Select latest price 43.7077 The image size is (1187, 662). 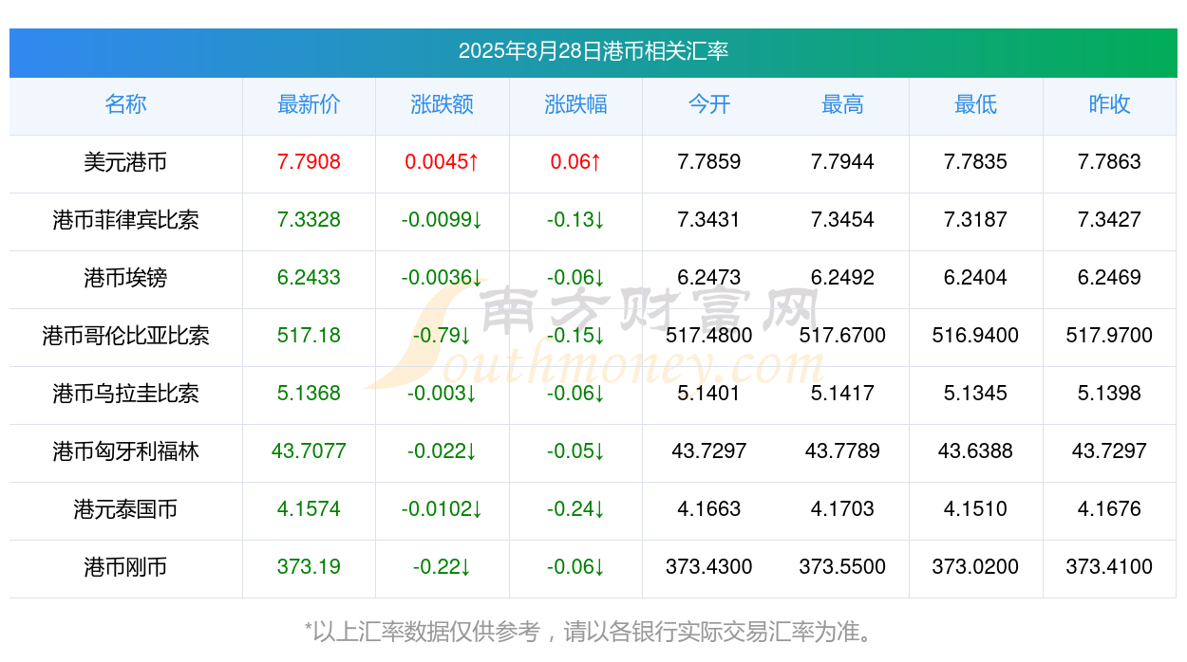coord(309,451)
